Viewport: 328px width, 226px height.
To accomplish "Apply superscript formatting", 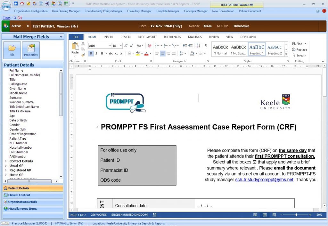I will tap(121, 54).
